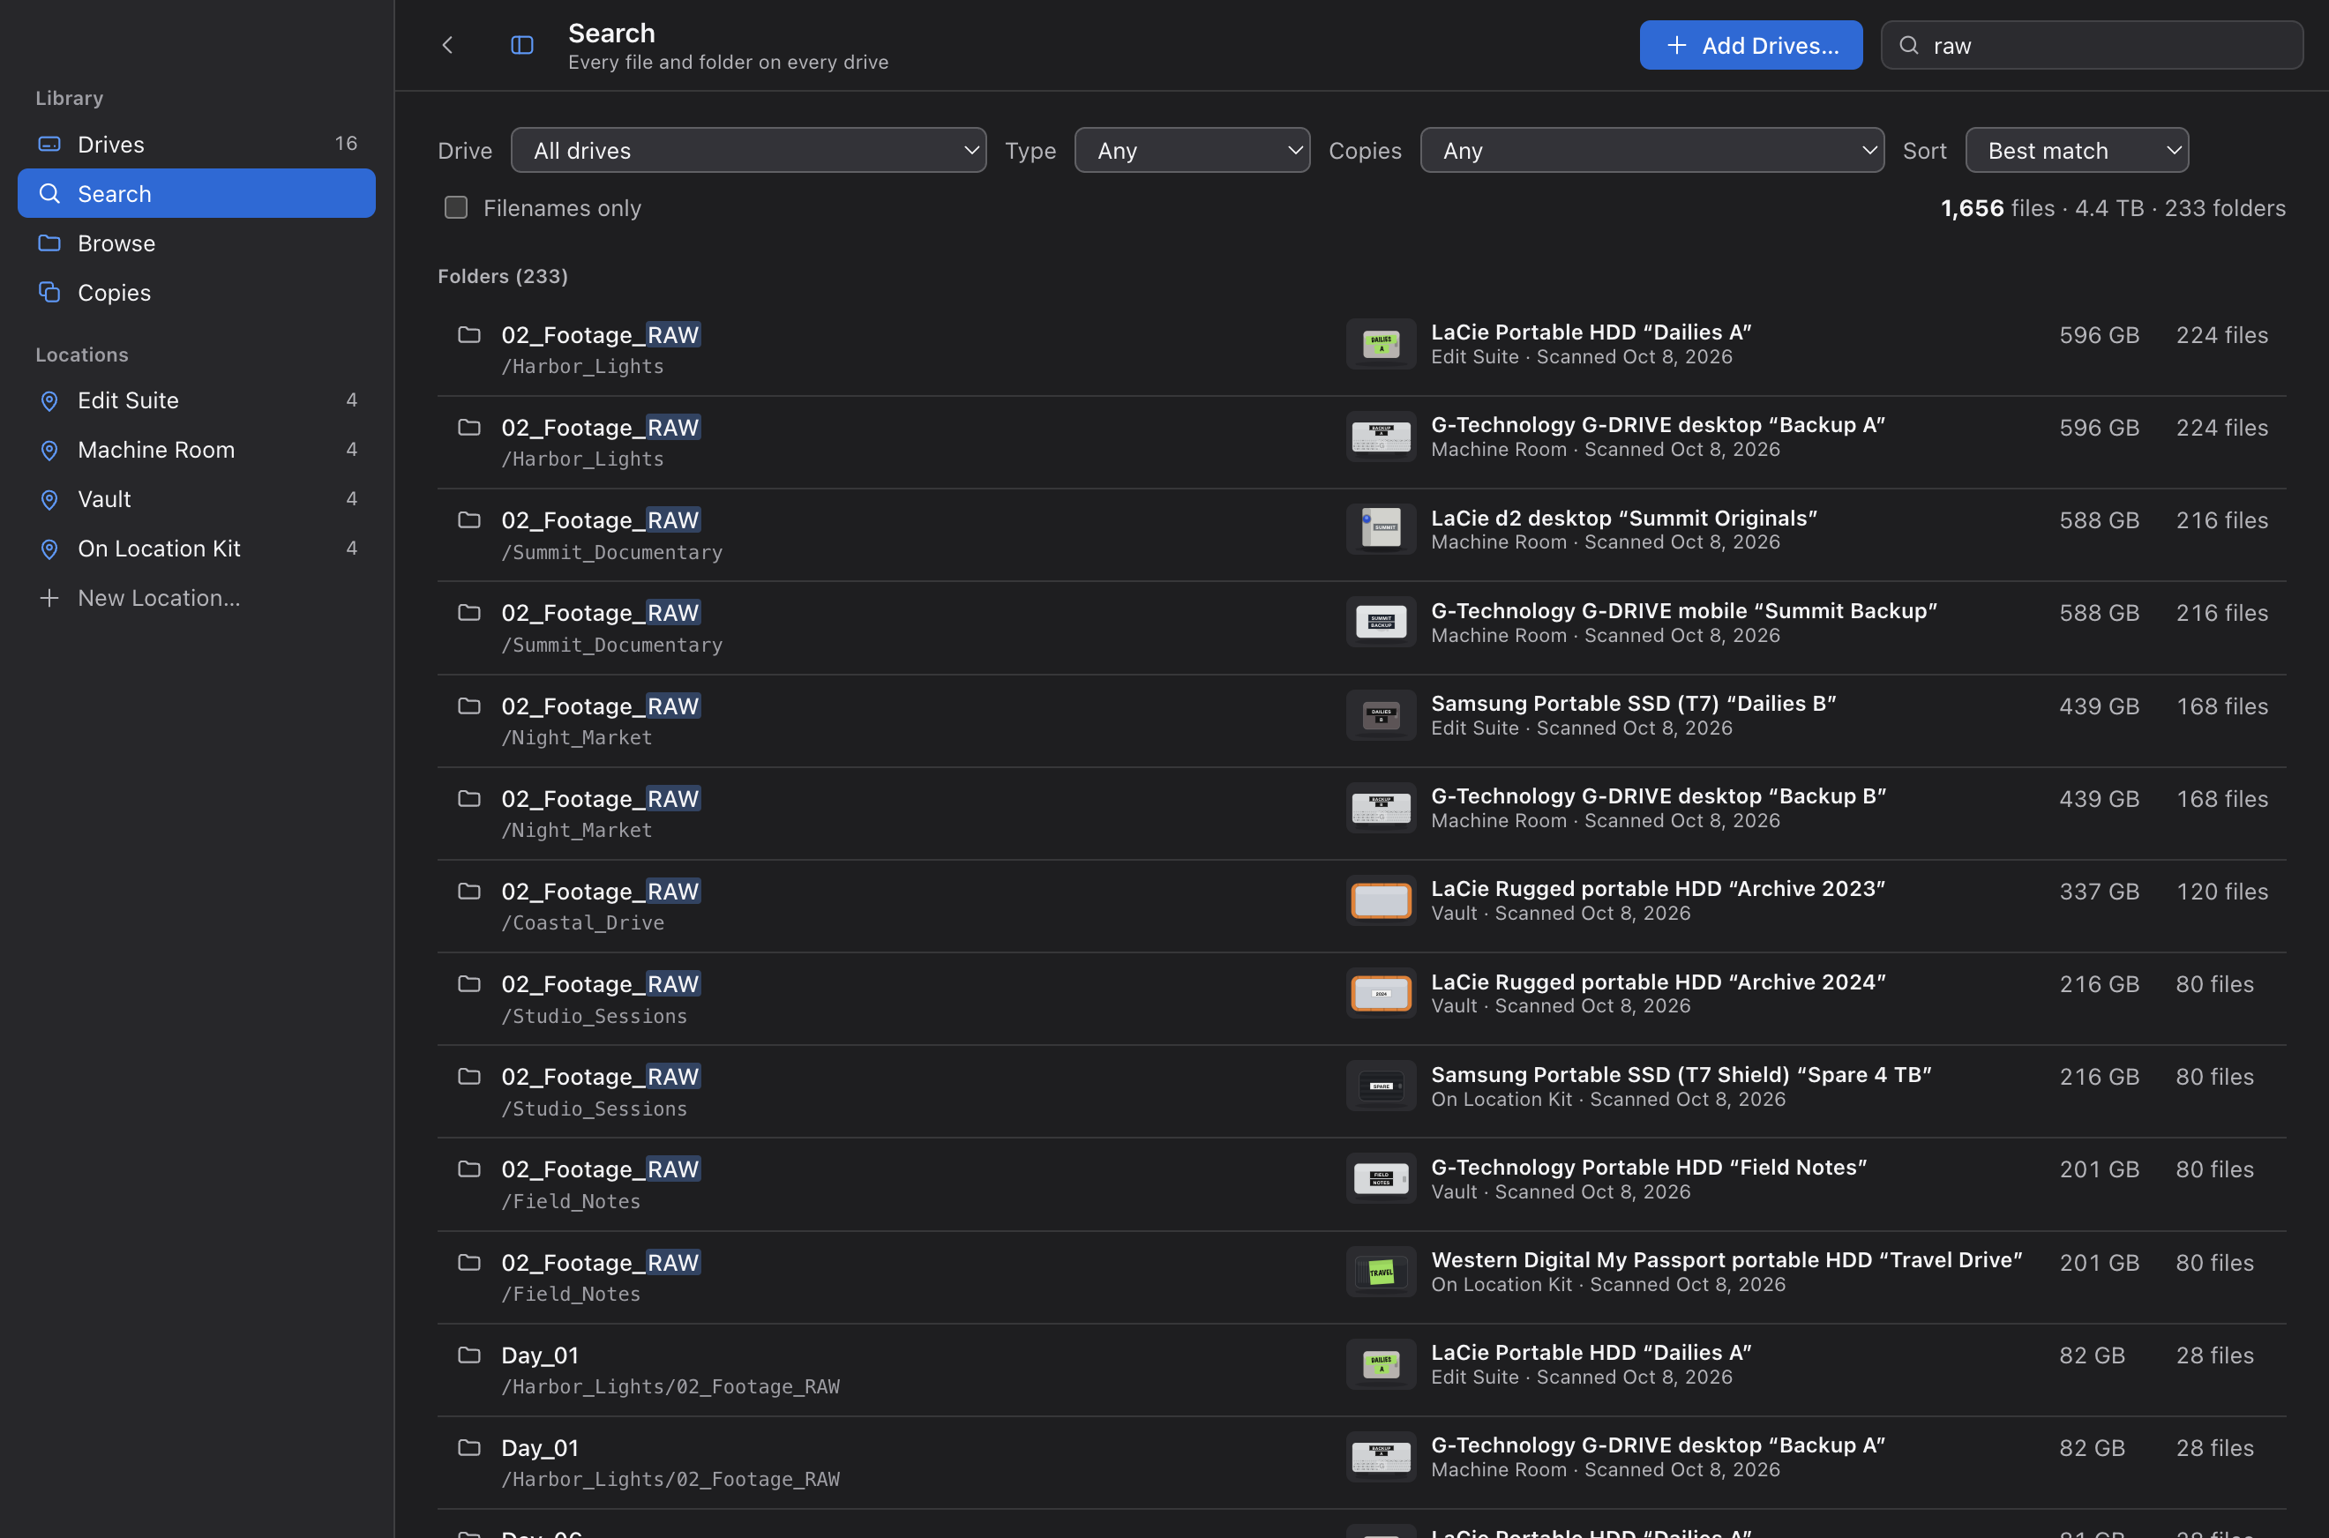Select the Edit Suite location

[x=196, y=400]
